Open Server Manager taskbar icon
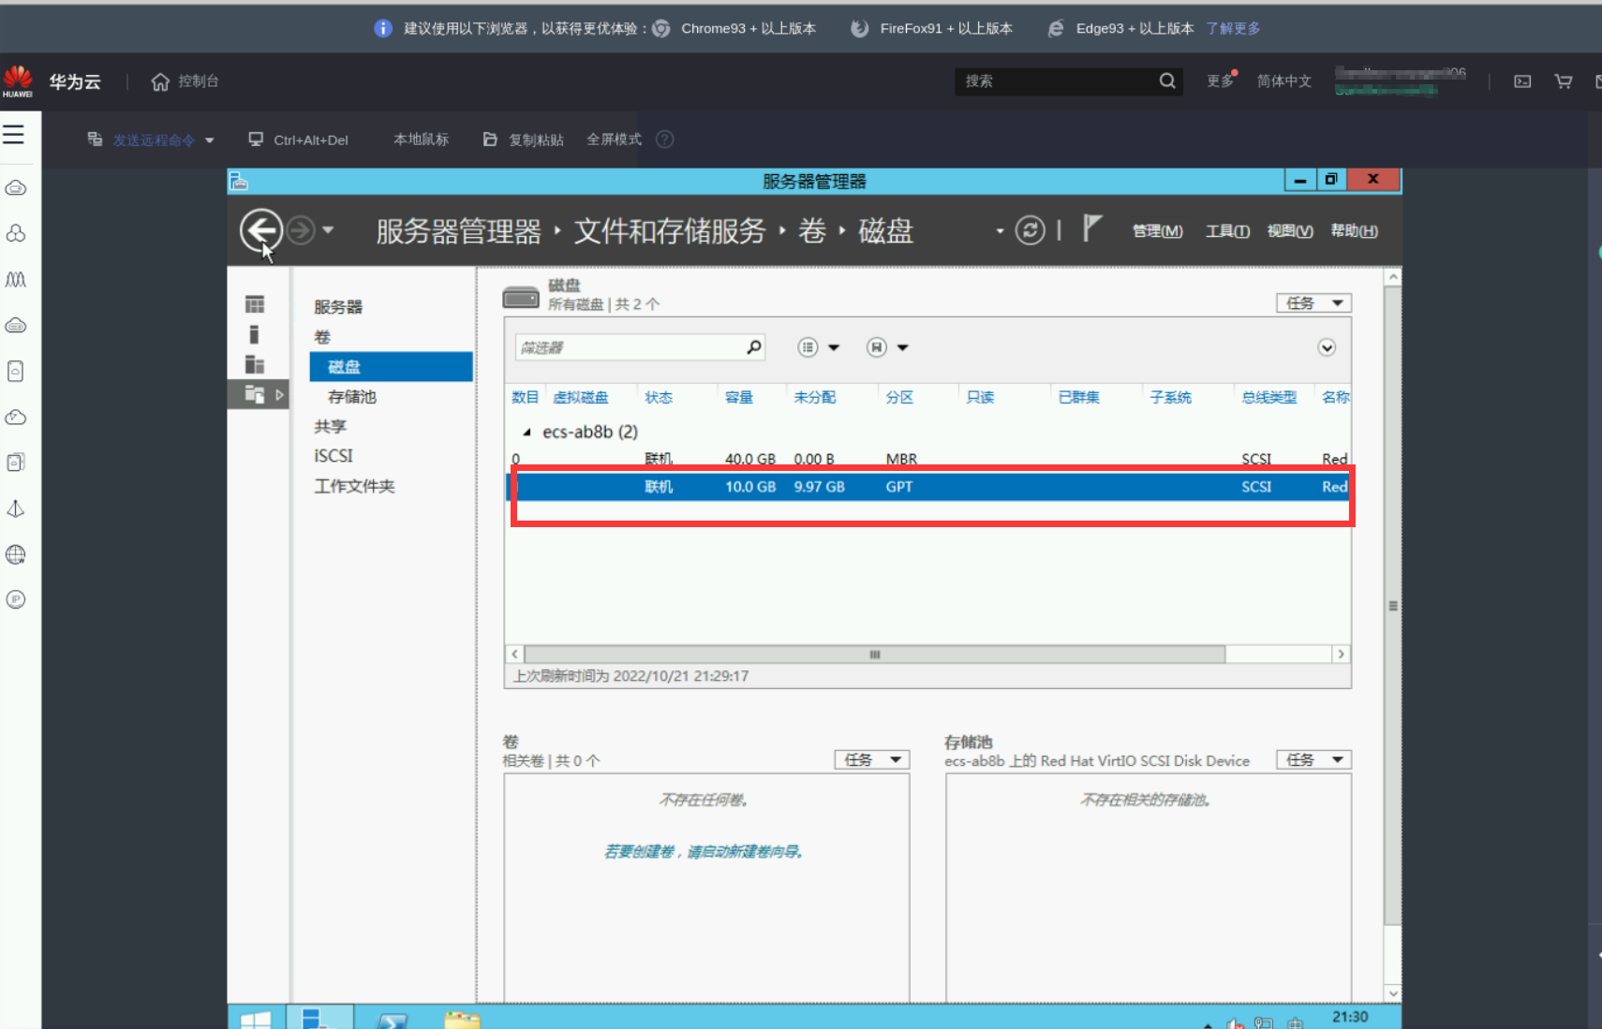 click(x=319, y=1017)
